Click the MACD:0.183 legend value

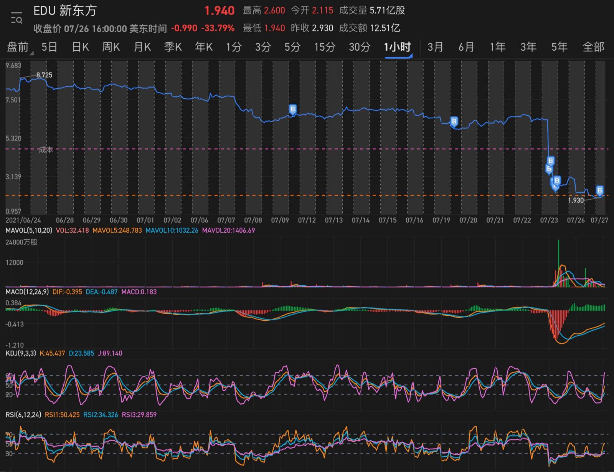(139, 292)
